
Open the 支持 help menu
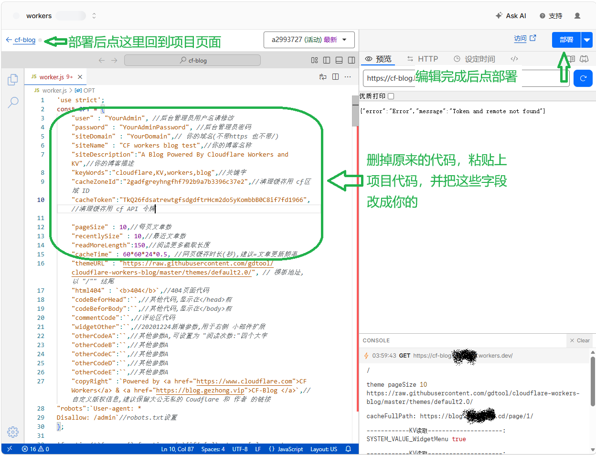click(551, 16)
